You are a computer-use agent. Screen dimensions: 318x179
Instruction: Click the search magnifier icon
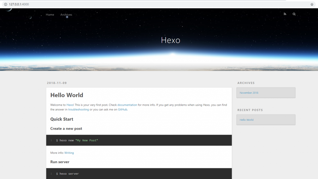[x=294, y=14]
